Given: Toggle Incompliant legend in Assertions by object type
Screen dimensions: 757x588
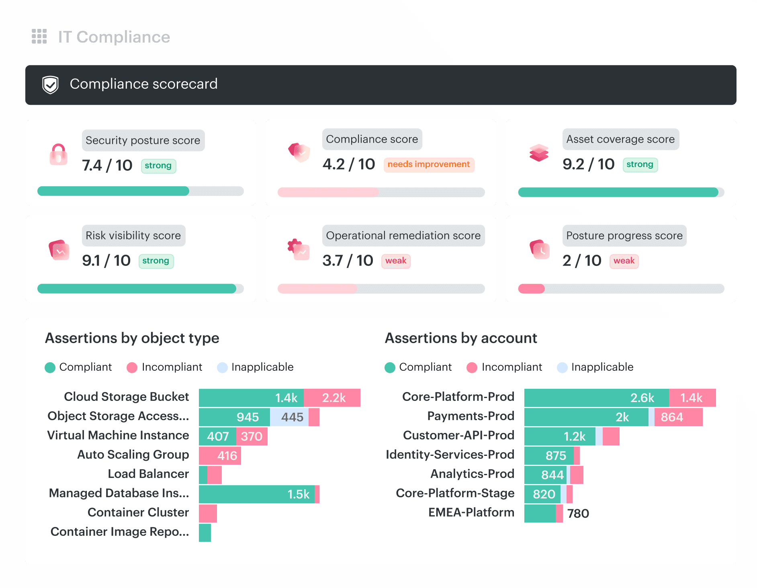Looking at the screenshot, I should point(164,367).
